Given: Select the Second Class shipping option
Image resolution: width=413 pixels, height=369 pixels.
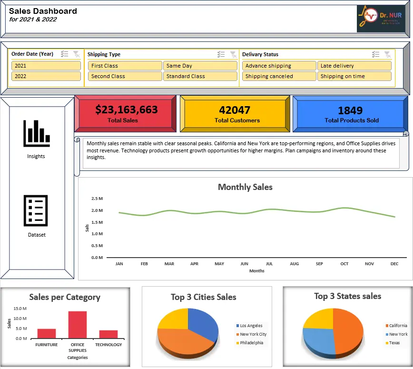Looking at the screenshot, I should (x=124, y=76).
